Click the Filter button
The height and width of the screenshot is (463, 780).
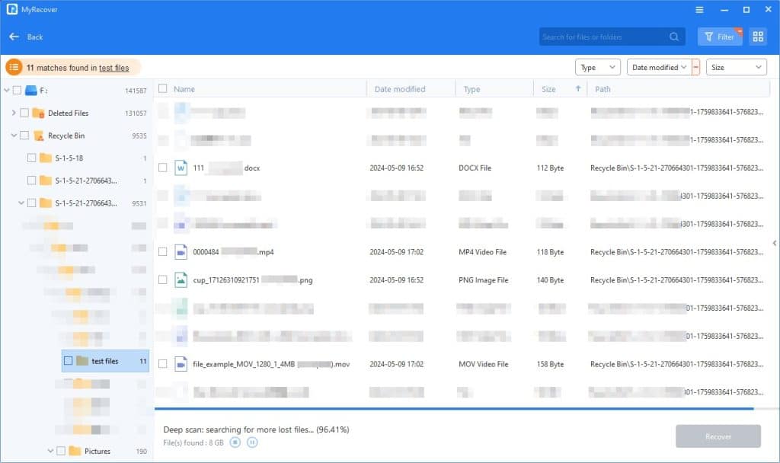[720, 37]
